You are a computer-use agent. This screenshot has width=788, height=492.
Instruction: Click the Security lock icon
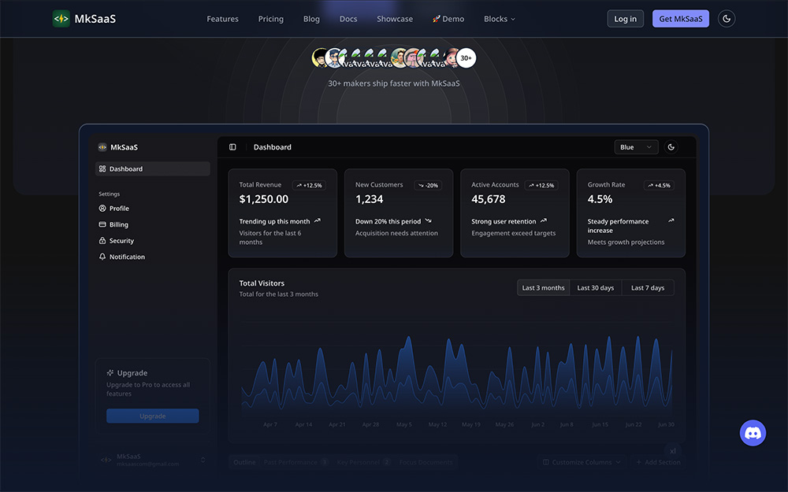click(102, 240)
